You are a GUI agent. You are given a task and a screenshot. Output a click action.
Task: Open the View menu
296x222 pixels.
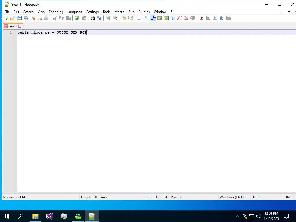41,12
